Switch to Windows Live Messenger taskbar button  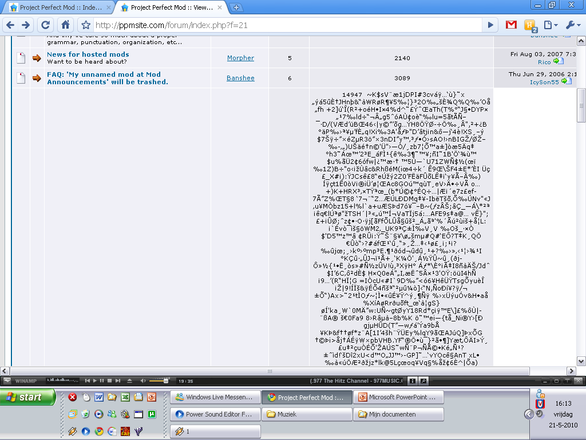tap(215, 398)
